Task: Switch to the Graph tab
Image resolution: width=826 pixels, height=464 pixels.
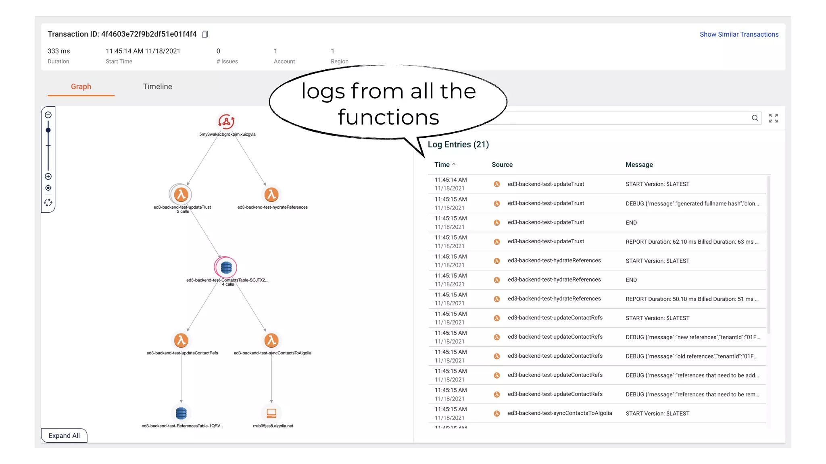Action: click(x=81, y=87)
